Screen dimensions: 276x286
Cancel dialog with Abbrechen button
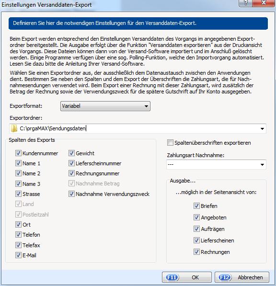[x=242, y=277]
